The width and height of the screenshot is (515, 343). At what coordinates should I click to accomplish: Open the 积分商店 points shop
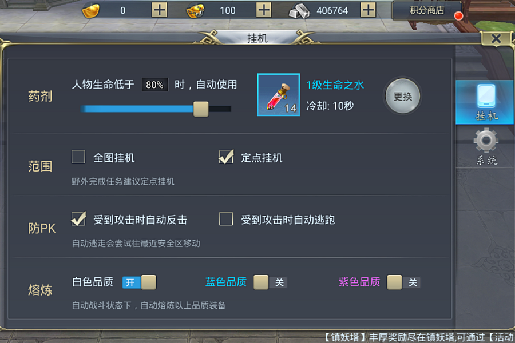[x=427, y=11]
